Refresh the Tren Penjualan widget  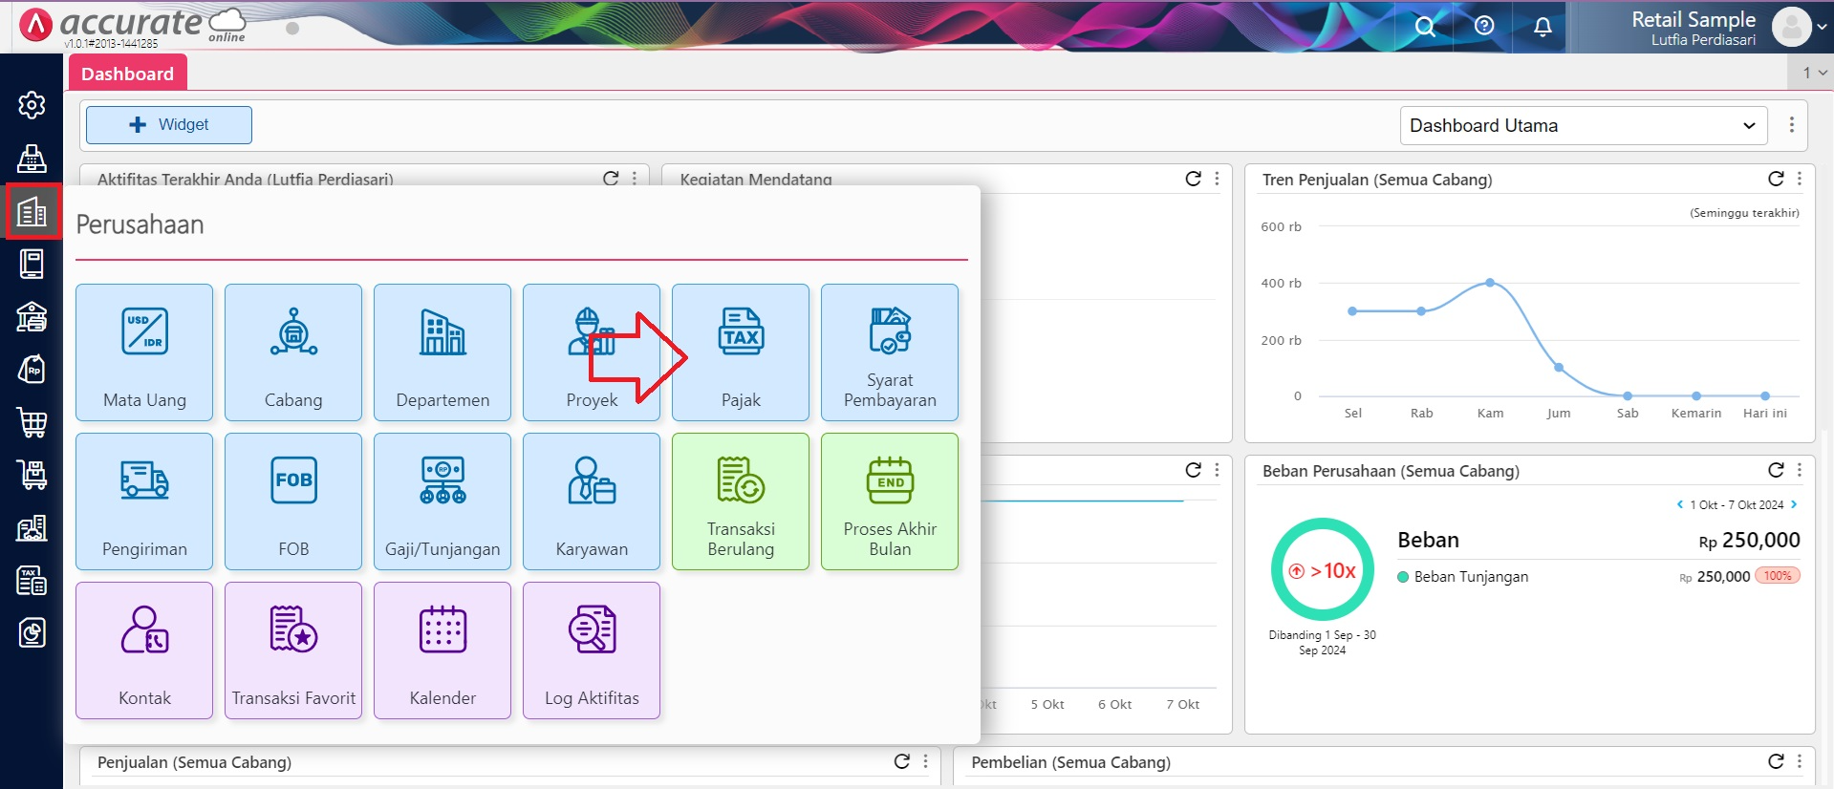point(1776,179)
